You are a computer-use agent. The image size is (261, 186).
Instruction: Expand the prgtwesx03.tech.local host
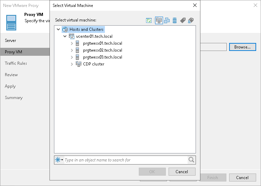(x=72, y=57)
